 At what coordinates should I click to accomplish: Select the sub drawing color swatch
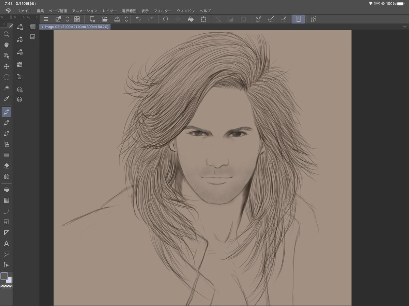9,280
